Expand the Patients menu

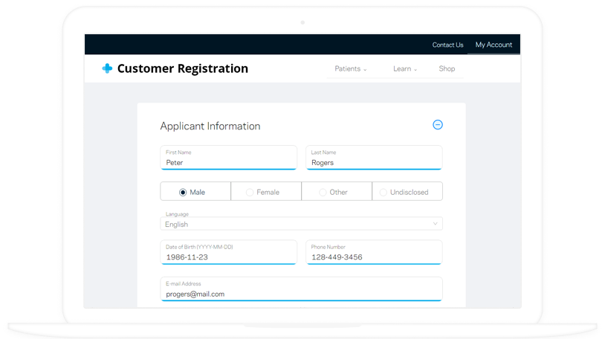pos(350,68)
